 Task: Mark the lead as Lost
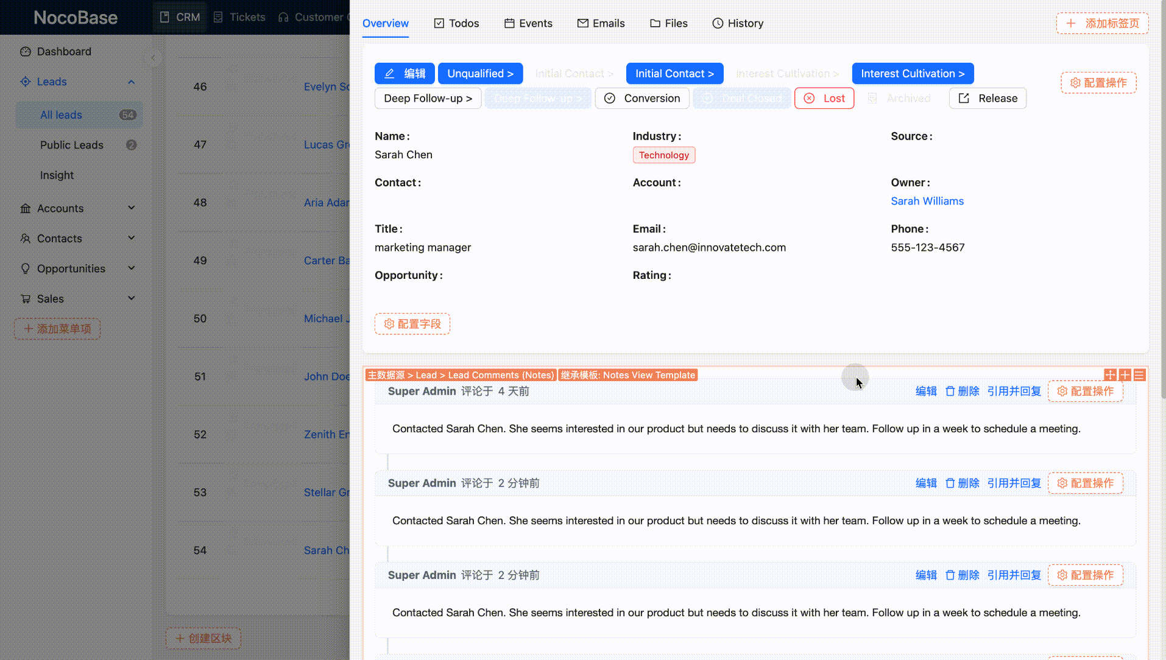pos(824,98)
